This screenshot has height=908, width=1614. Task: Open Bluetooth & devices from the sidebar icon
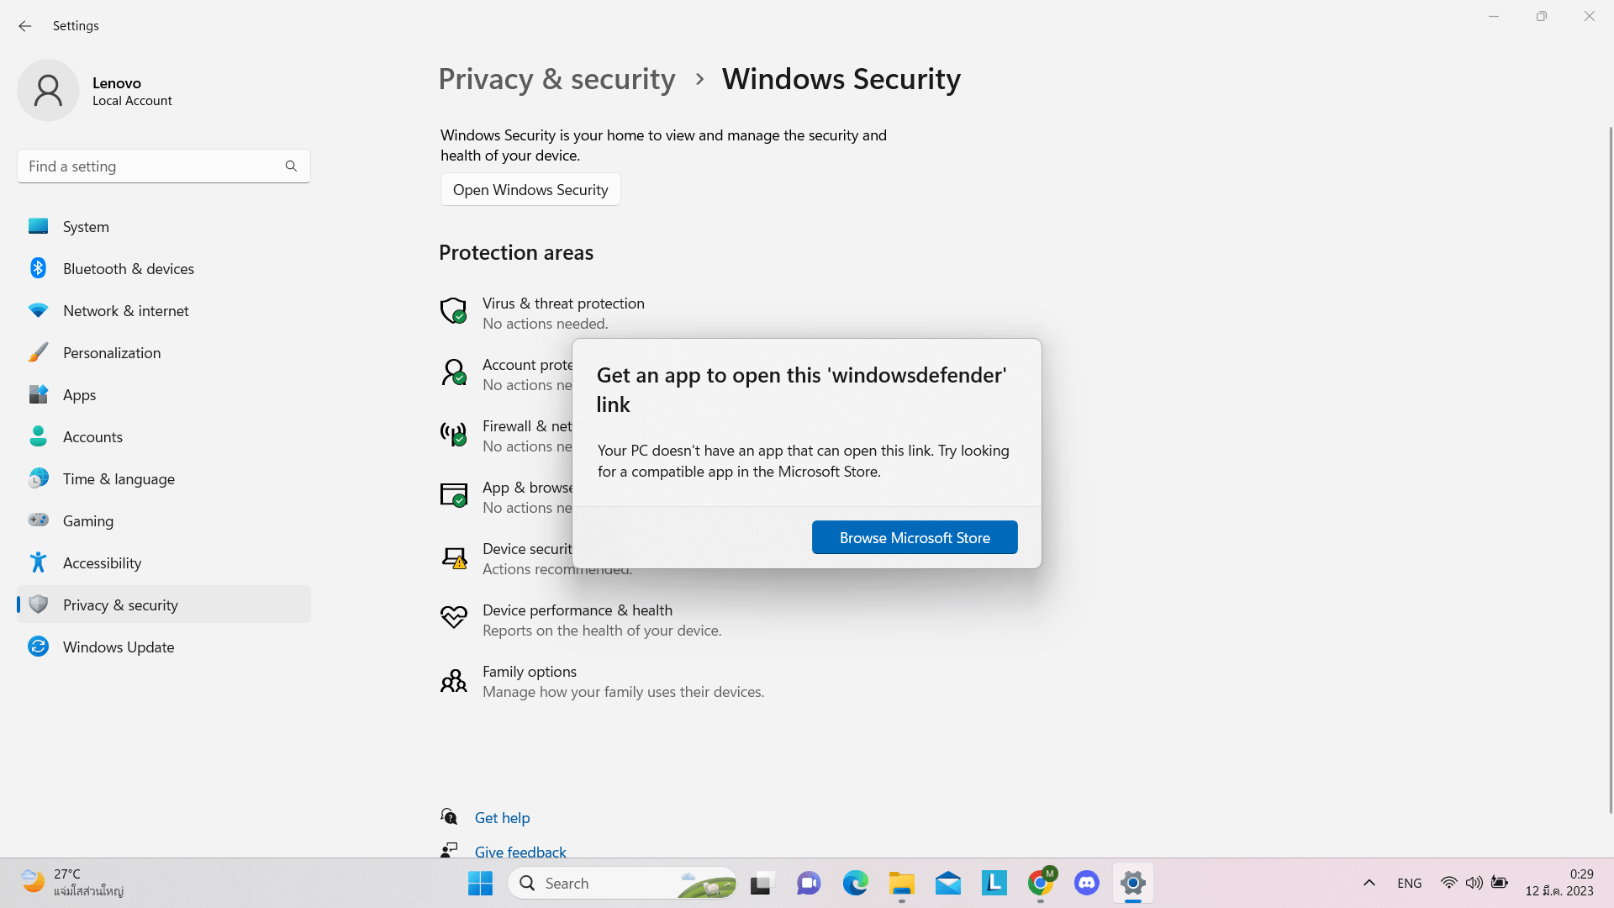(38, 268)
